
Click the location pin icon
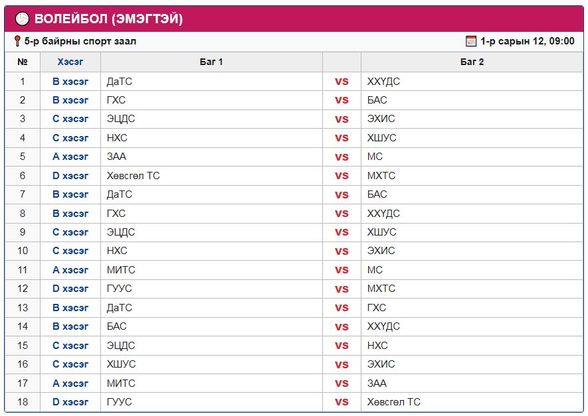pyautogui.click(x=17, y=41)
